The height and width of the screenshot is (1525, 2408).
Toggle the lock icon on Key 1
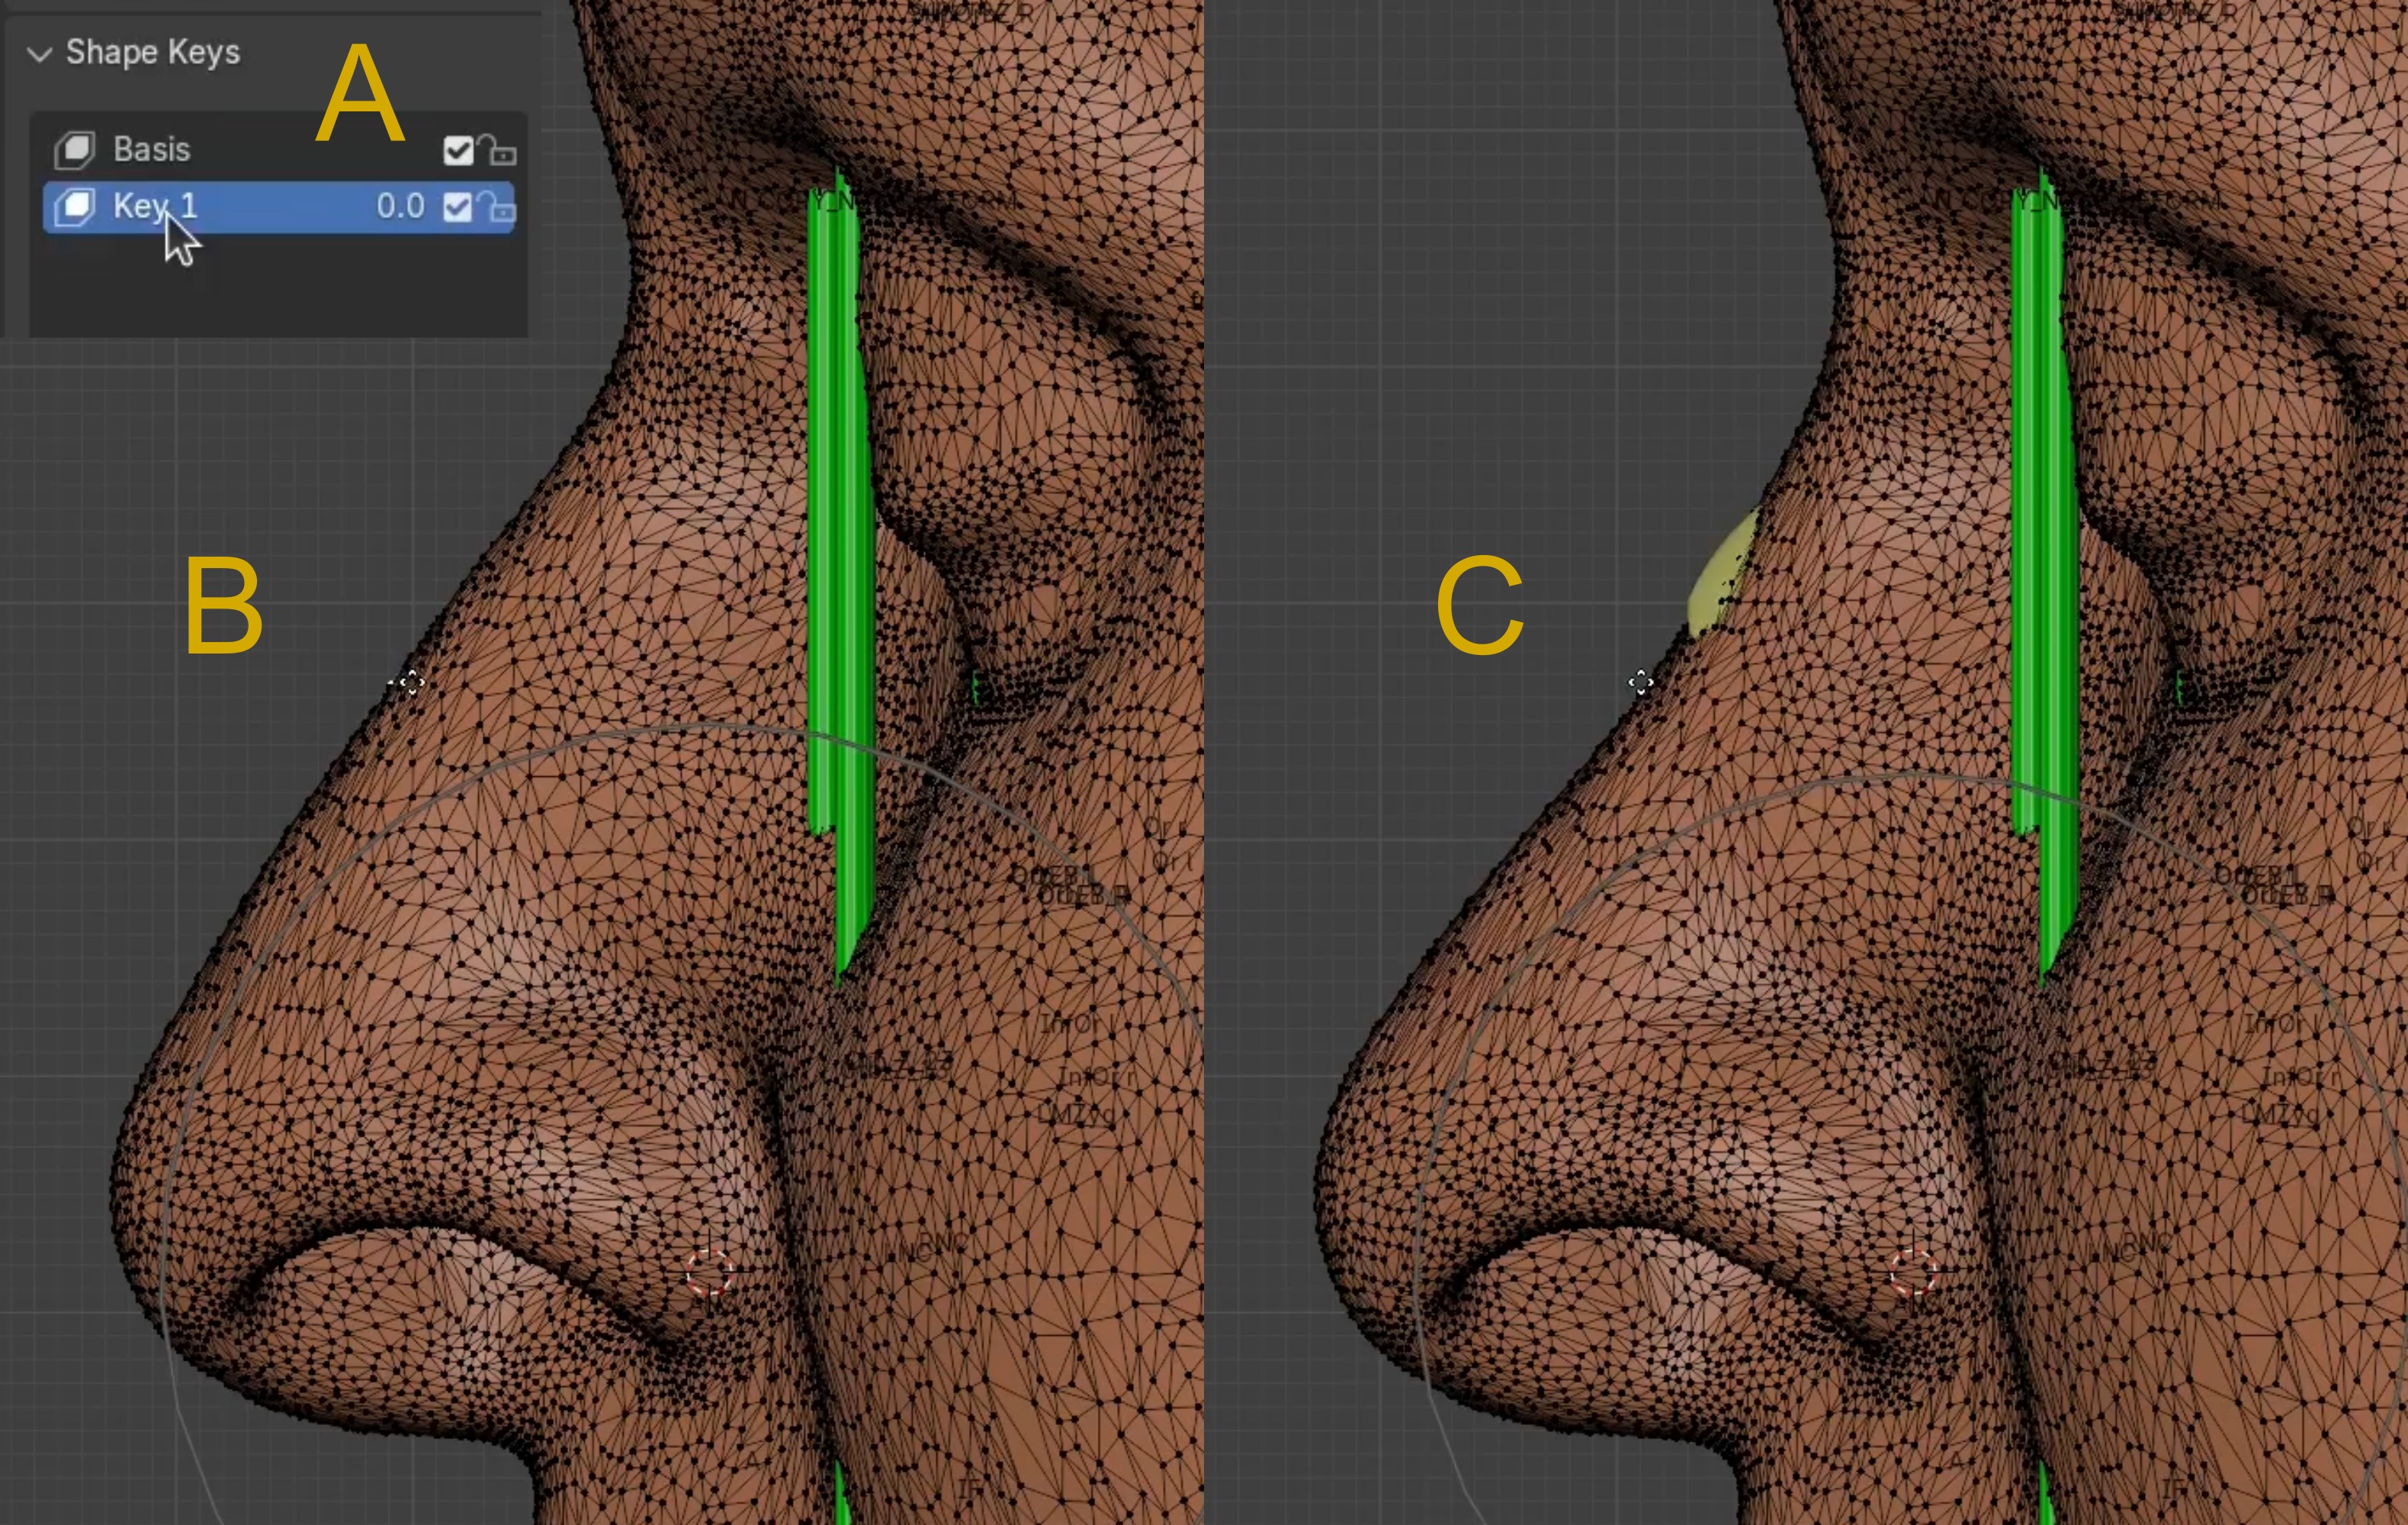pyautogui.click(x=497, y=208)
